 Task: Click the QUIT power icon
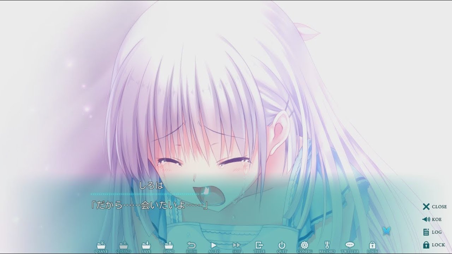point(282,247)
